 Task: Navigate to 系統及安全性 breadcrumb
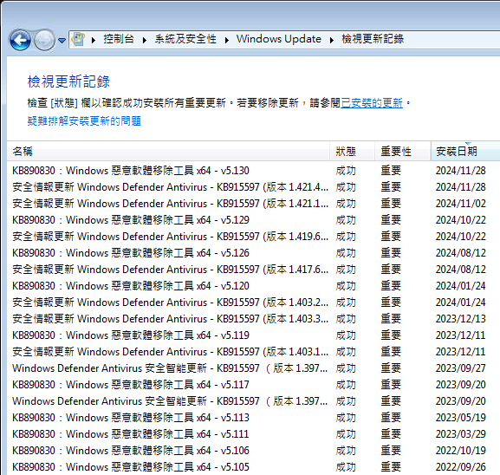(x=185, y=39)
